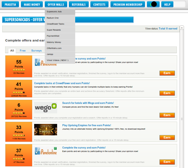
Task: Open the PRASETIA account menu
Action: 10,4
